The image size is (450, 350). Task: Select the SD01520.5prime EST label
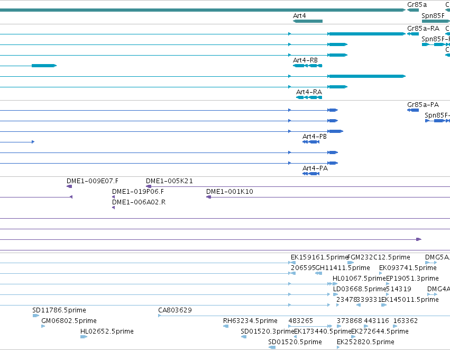[295, 342]
